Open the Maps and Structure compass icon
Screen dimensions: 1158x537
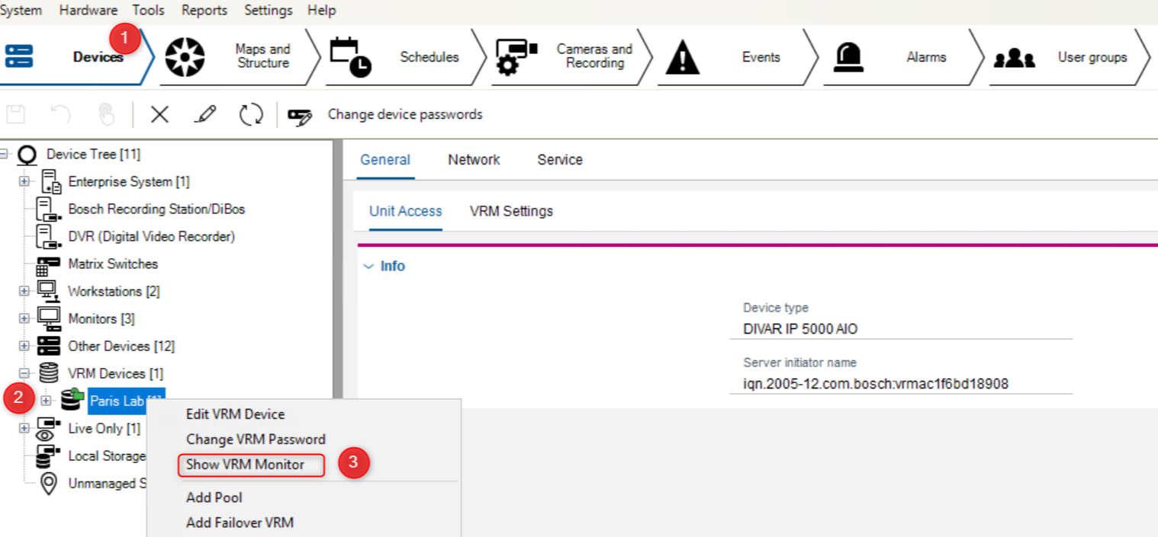click(185, 57)
